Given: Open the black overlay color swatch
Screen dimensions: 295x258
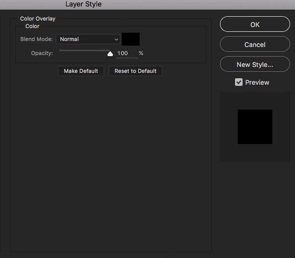Looking at the screenshot, I should click(x=131, y=39).
